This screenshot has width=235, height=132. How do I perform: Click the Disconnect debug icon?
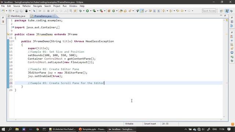tap(52, 11)
